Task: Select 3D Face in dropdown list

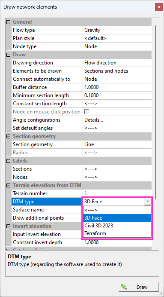Action: tap(117, 218)
